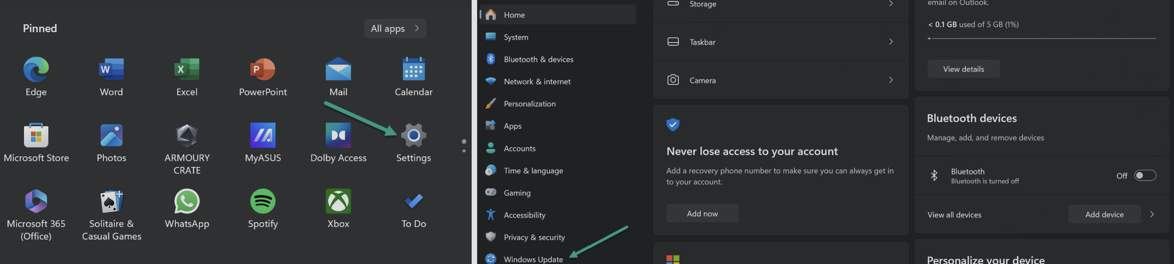1174x264 pixels.
Task: Go to Network & internet settings
Action: 557,81
